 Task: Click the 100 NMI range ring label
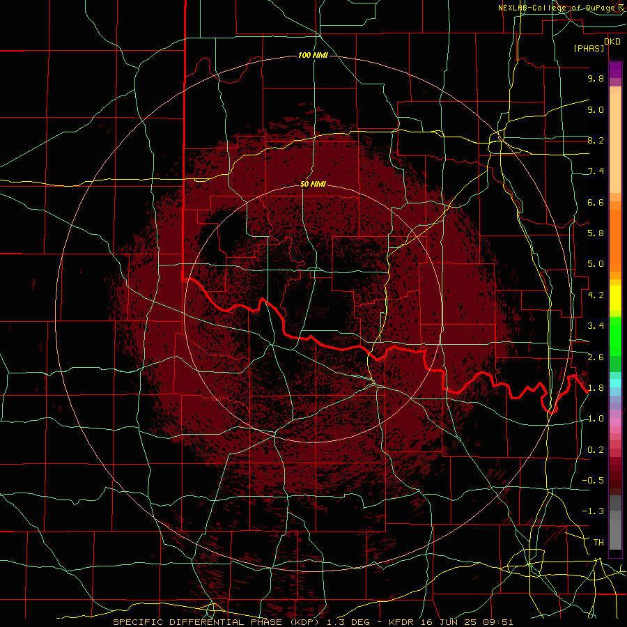(x=313, y=55)
